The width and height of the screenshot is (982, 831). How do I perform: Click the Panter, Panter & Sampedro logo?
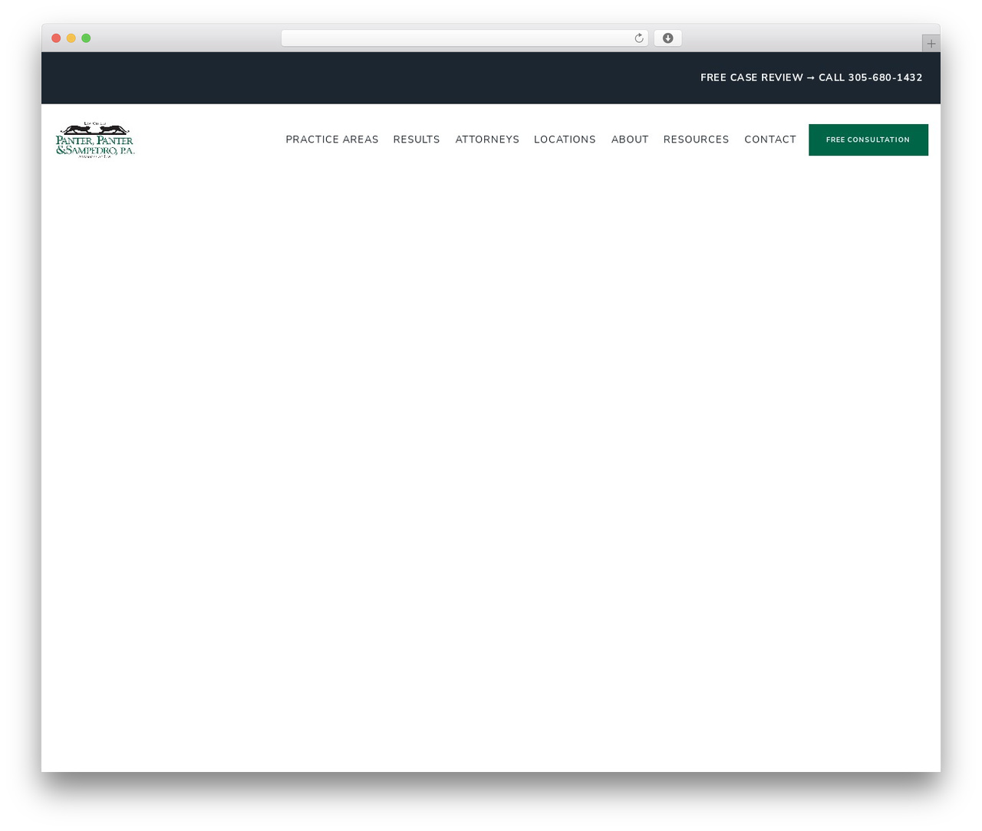point(95,140)
